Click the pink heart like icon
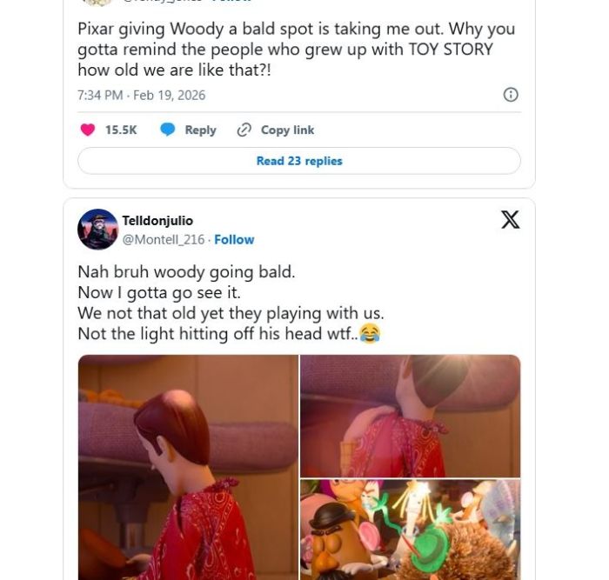This screenshot has height=580, width=609. [88, 130]
